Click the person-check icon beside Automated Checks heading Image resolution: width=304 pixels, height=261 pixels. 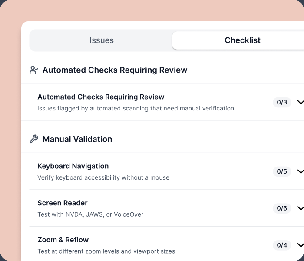(x=34, y=70)
